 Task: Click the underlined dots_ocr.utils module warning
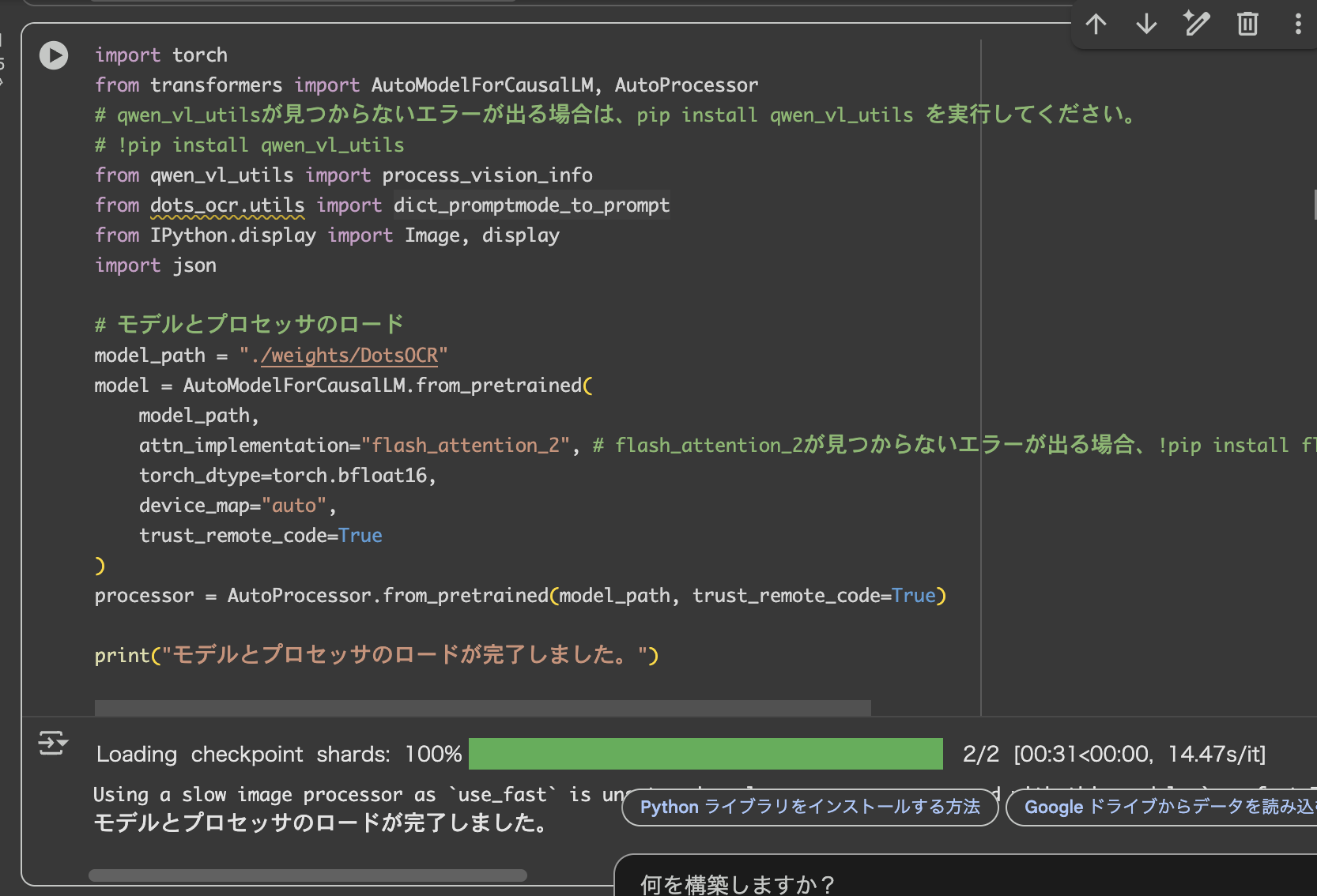[x=227, y=205]
